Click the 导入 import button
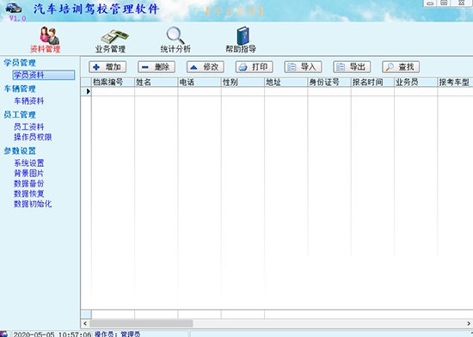 (304, 67)
